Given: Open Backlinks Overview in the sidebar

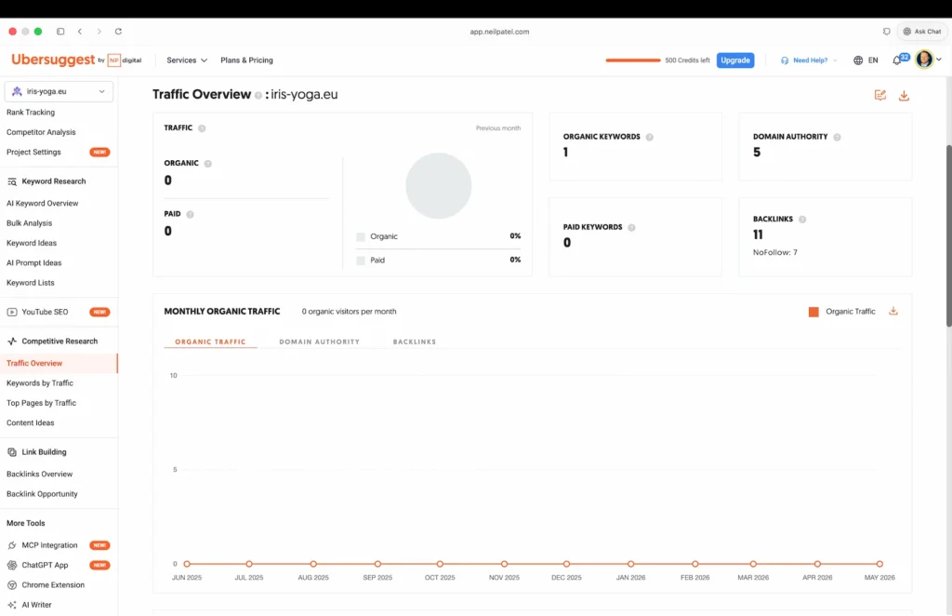Looking at the screenshot, I should click(x=39, y=475).
